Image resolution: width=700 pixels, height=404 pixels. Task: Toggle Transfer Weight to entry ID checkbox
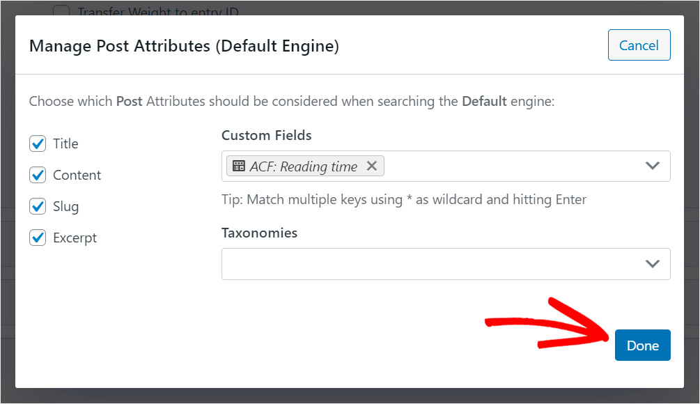coord(61,10)
